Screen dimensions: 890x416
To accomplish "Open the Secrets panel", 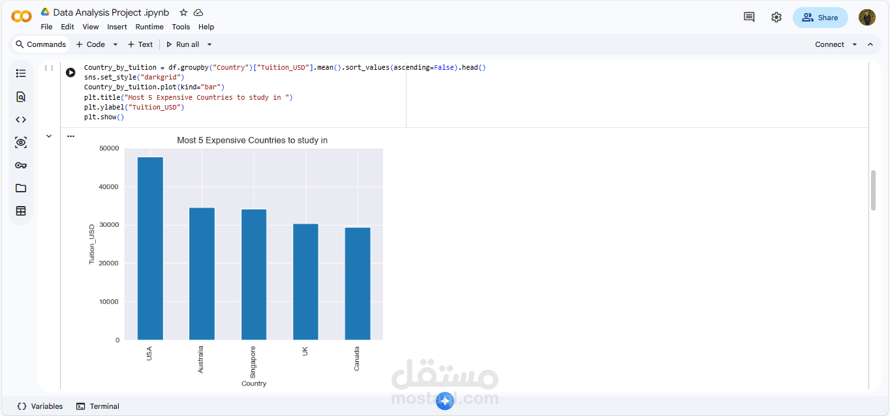I will pos(20,165).
